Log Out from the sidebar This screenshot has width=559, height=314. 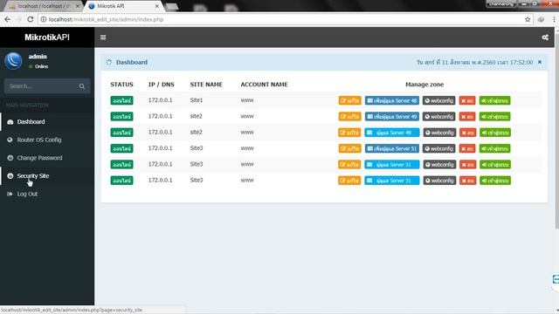(47, 194)
